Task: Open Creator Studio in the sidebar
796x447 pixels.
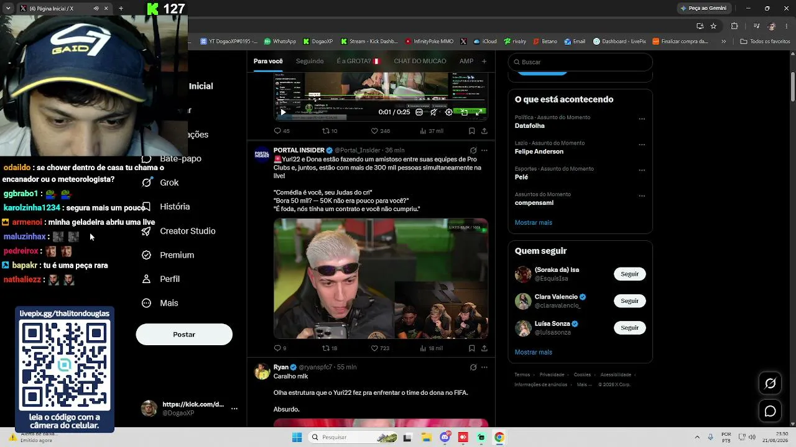Action: 178,231
